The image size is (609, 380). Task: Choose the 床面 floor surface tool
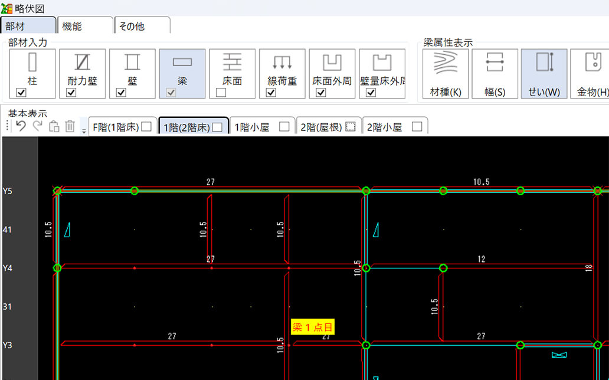click(232, 68)
